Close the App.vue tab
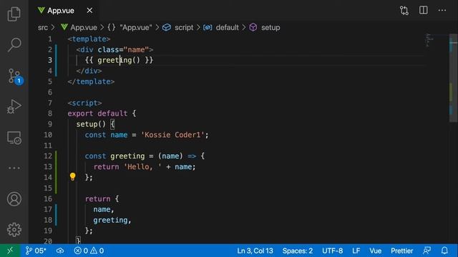This screenshot has height=257, width=458. pos(89,11)
